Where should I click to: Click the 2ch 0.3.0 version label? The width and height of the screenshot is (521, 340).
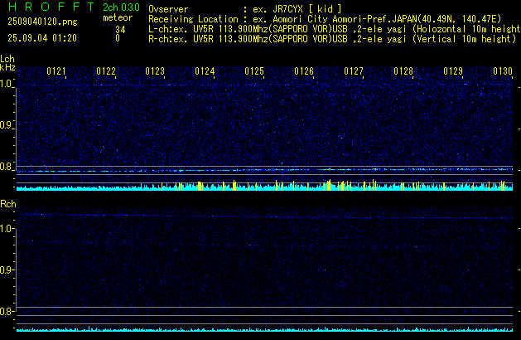(121, 7)
